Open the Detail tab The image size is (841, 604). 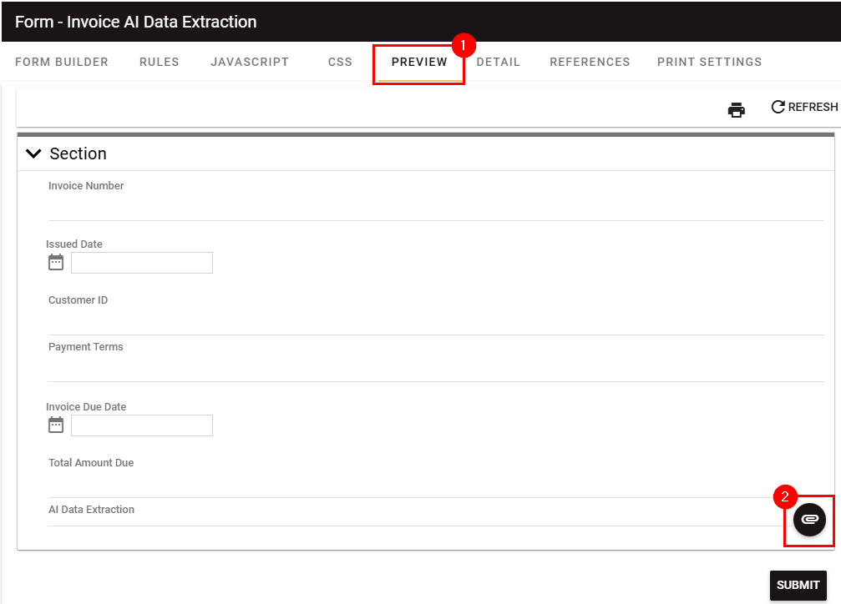click(x=499, y=62)
